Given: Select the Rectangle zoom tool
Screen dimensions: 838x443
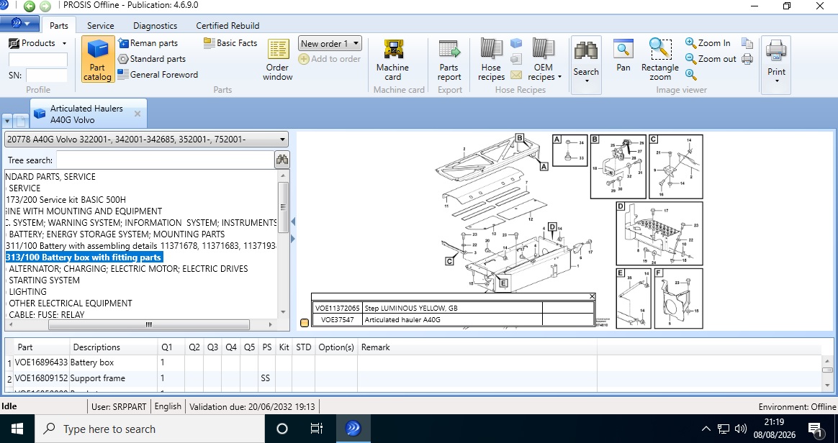Looking at the screenshot, I should (660, 59).
